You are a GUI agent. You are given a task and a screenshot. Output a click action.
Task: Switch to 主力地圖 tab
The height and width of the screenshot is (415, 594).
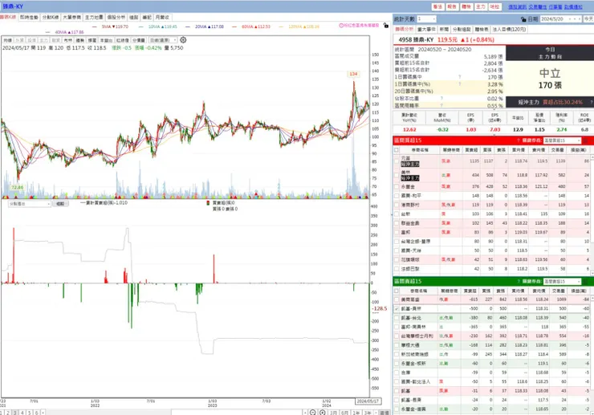click(x=94, y=18)
